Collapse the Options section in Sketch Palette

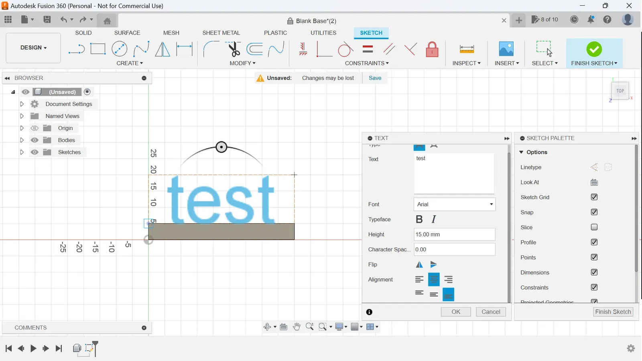pyautogui.click(x=521, y=152)
